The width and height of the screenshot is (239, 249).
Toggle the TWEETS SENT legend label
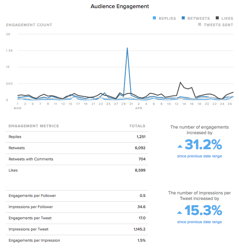[218, 25]
